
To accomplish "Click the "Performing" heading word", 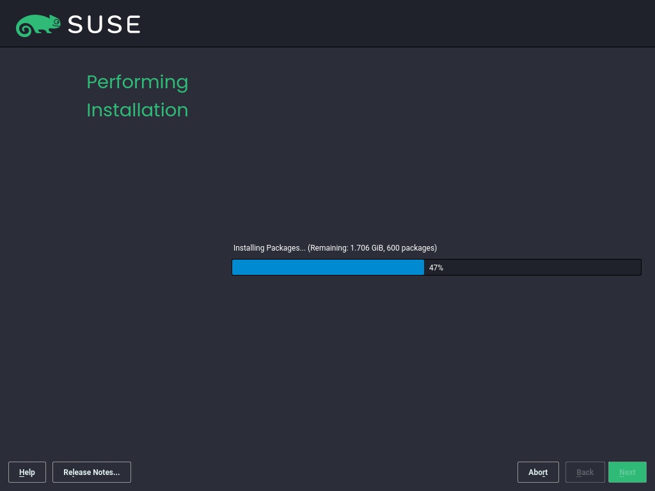I will 138,82.
